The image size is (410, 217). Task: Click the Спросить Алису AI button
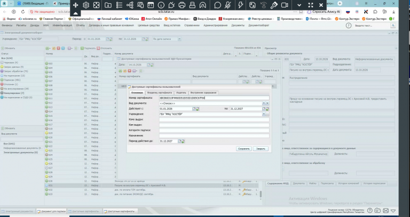(324, 12)
